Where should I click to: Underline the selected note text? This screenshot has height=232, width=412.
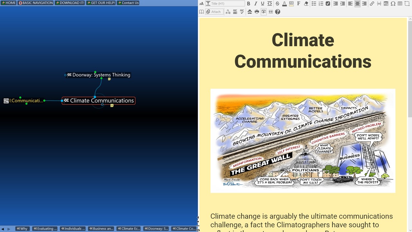coord(262,4)
